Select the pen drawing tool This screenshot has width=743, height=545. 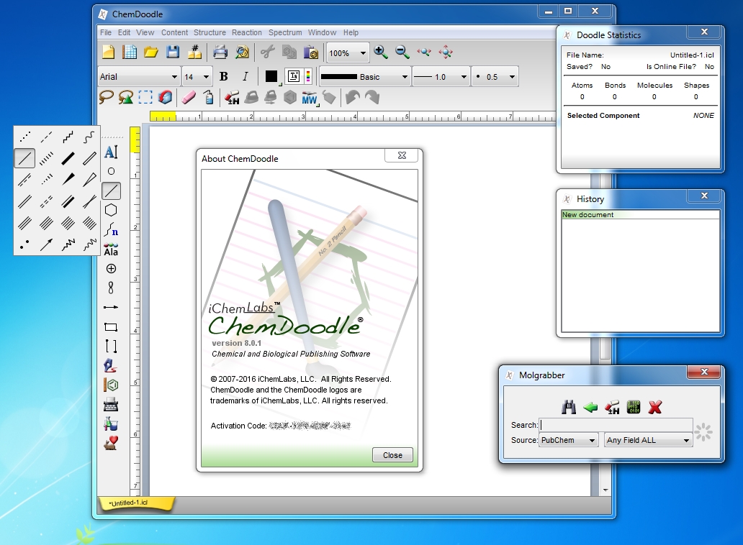111,366
